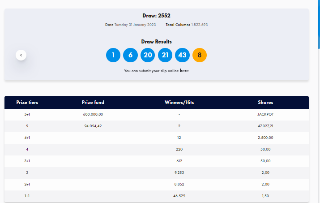Go to the previous draw using the left arrow
This screenshot has width=320, height=203.
pyautogui.click(x=21, y=55)
